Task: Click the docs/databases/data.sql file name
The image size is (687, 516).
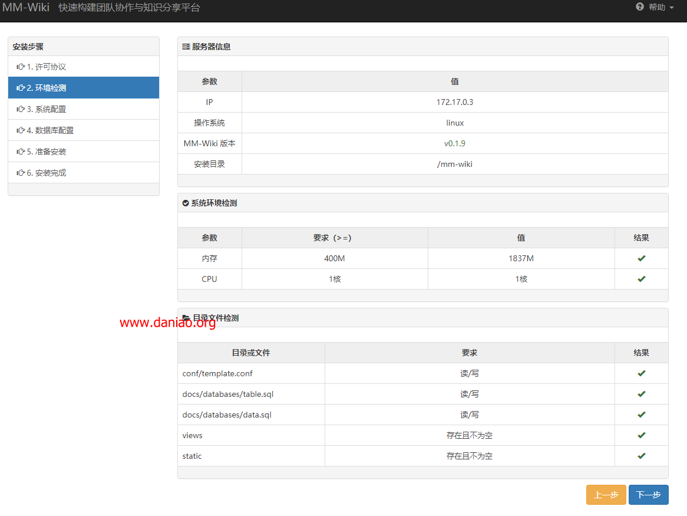Action: (x=227, y=415)
